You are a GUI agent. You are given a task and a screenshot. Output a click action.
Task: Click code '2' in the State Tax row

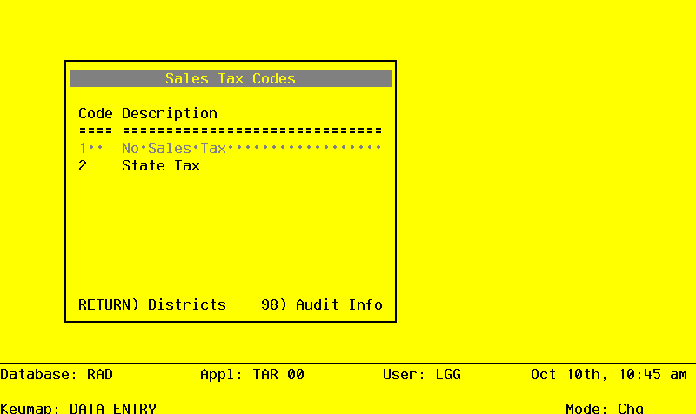click(83, 165)
